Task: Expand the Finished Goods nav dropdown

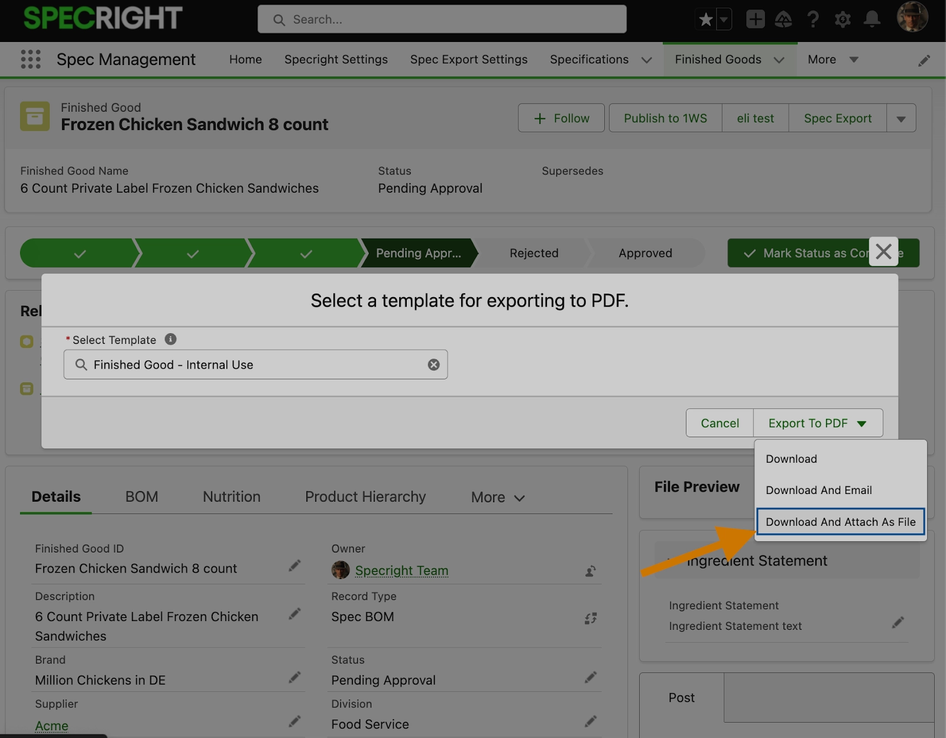Action: [779, 60]
